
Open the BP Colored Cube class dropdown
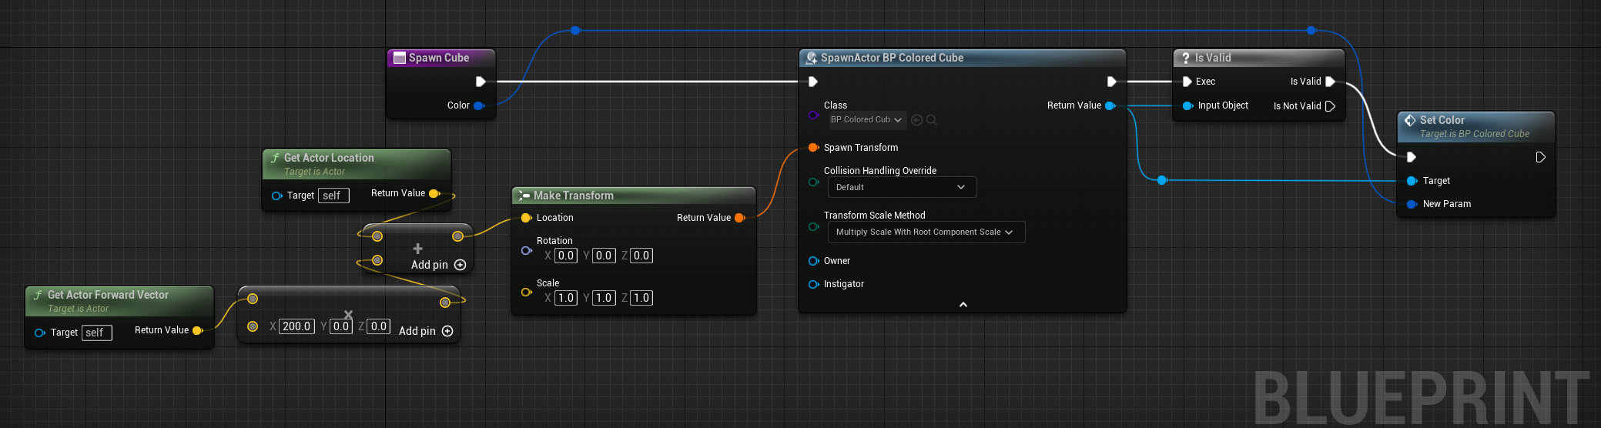(x=866, y=120)
